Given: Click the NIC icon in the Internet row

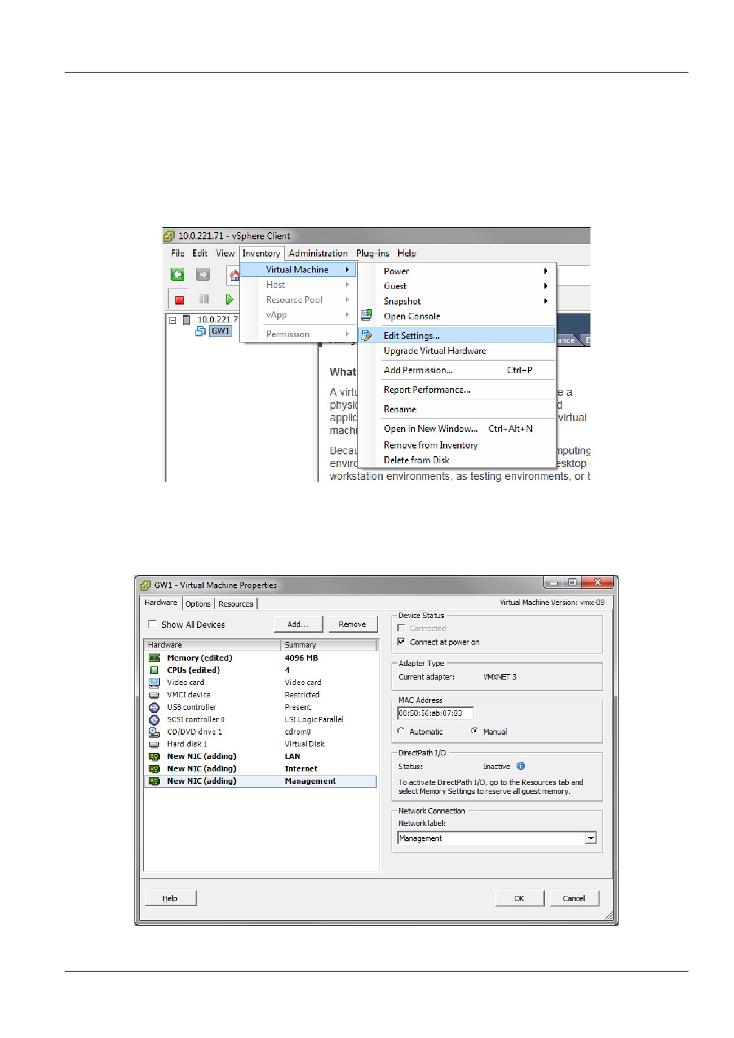Looking at the screenshot, I should click(154, 769).
